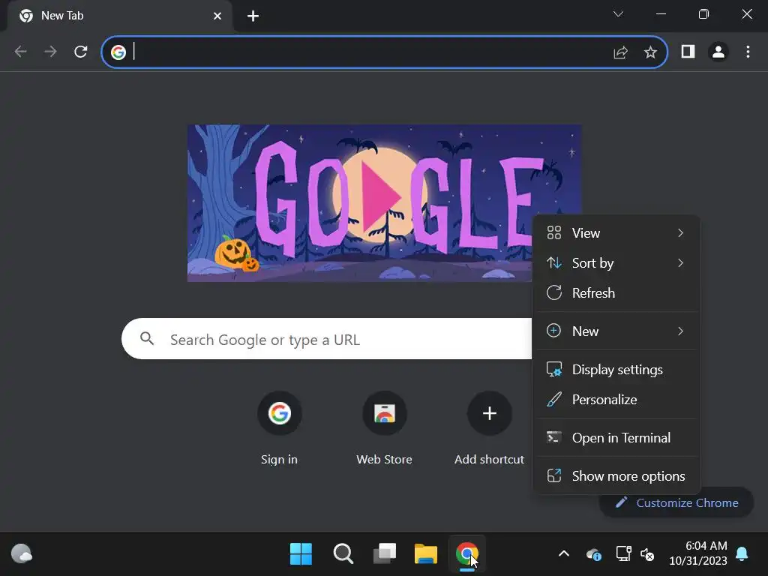
Task: Click the network tray icon
Action: [x=623, y=554]
